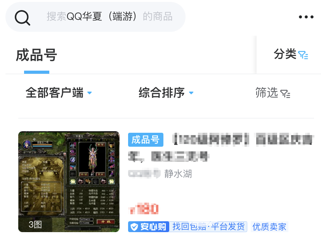Viewport: 321px width, 236px height.
Task: Click the 找回包赔·平台发货 guarantee label
Action: 208,227
